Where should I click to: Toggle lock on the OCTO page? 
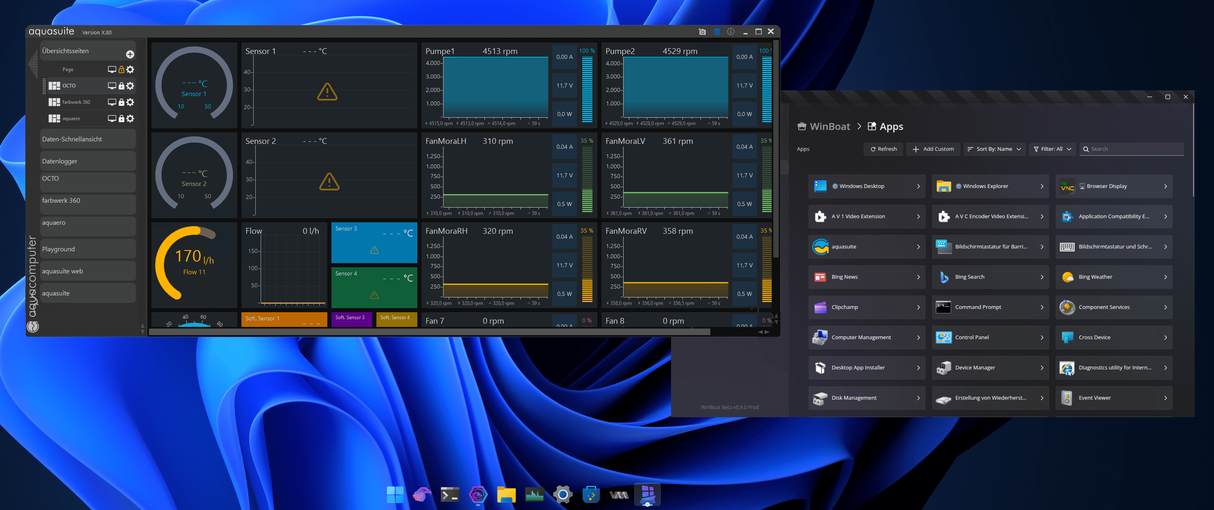pos(121,86)
